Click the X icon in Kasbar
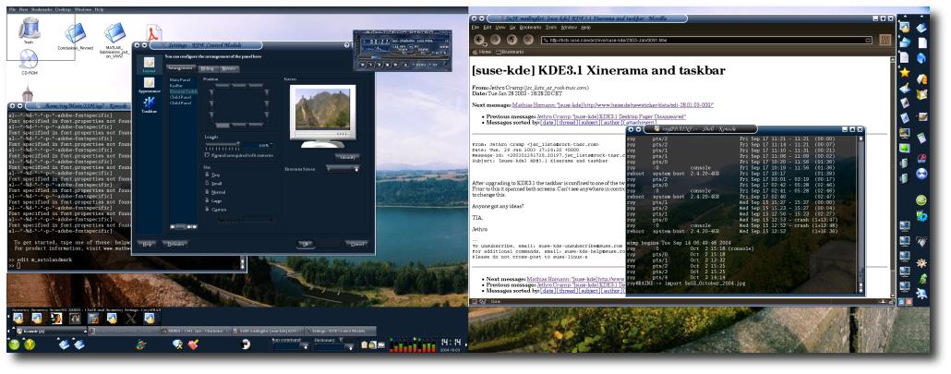Screen dimensions: 951x374 click(130, 318)
